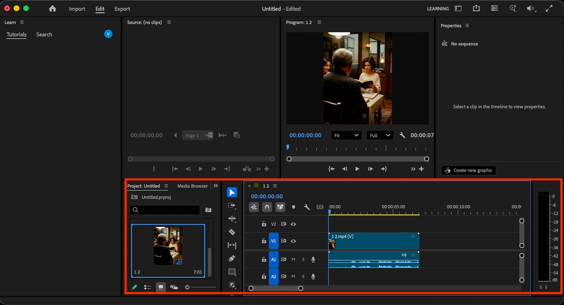Viewport: 564px width, 305px height.
Task: Open the Fit zoom level dropdown
Action: (x=346, y=136)
